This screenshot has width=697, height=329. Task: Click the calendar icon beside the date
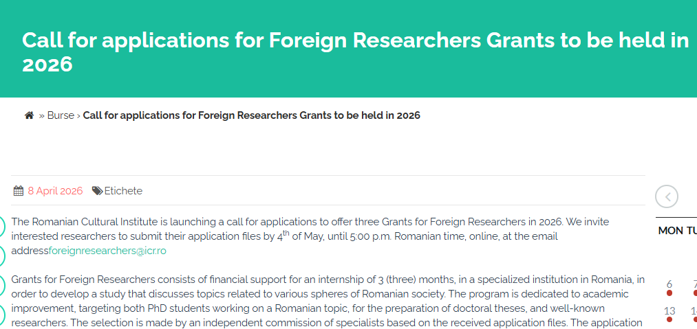pos(19,191)
